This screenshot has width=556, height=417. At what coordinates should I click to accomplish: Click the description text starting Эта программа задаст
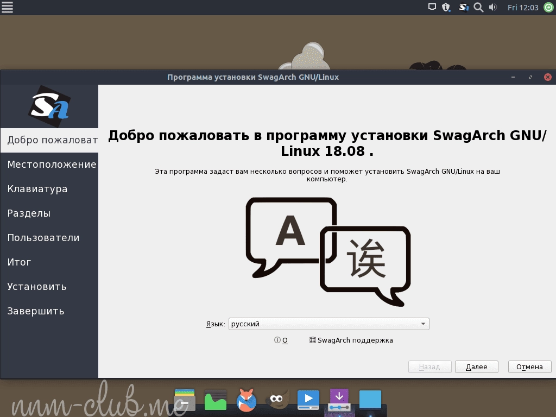click(327, 175)
